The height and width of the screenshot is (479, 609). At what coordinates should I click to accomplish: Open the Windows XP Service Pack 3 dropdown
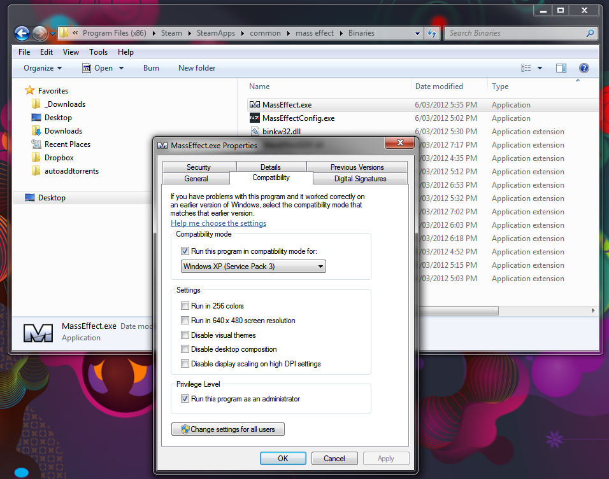click(254, 267)
